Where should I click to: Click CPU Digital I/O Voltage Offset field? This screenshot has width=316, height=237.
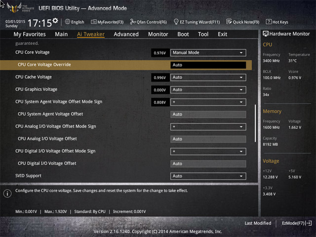(208, 164)
